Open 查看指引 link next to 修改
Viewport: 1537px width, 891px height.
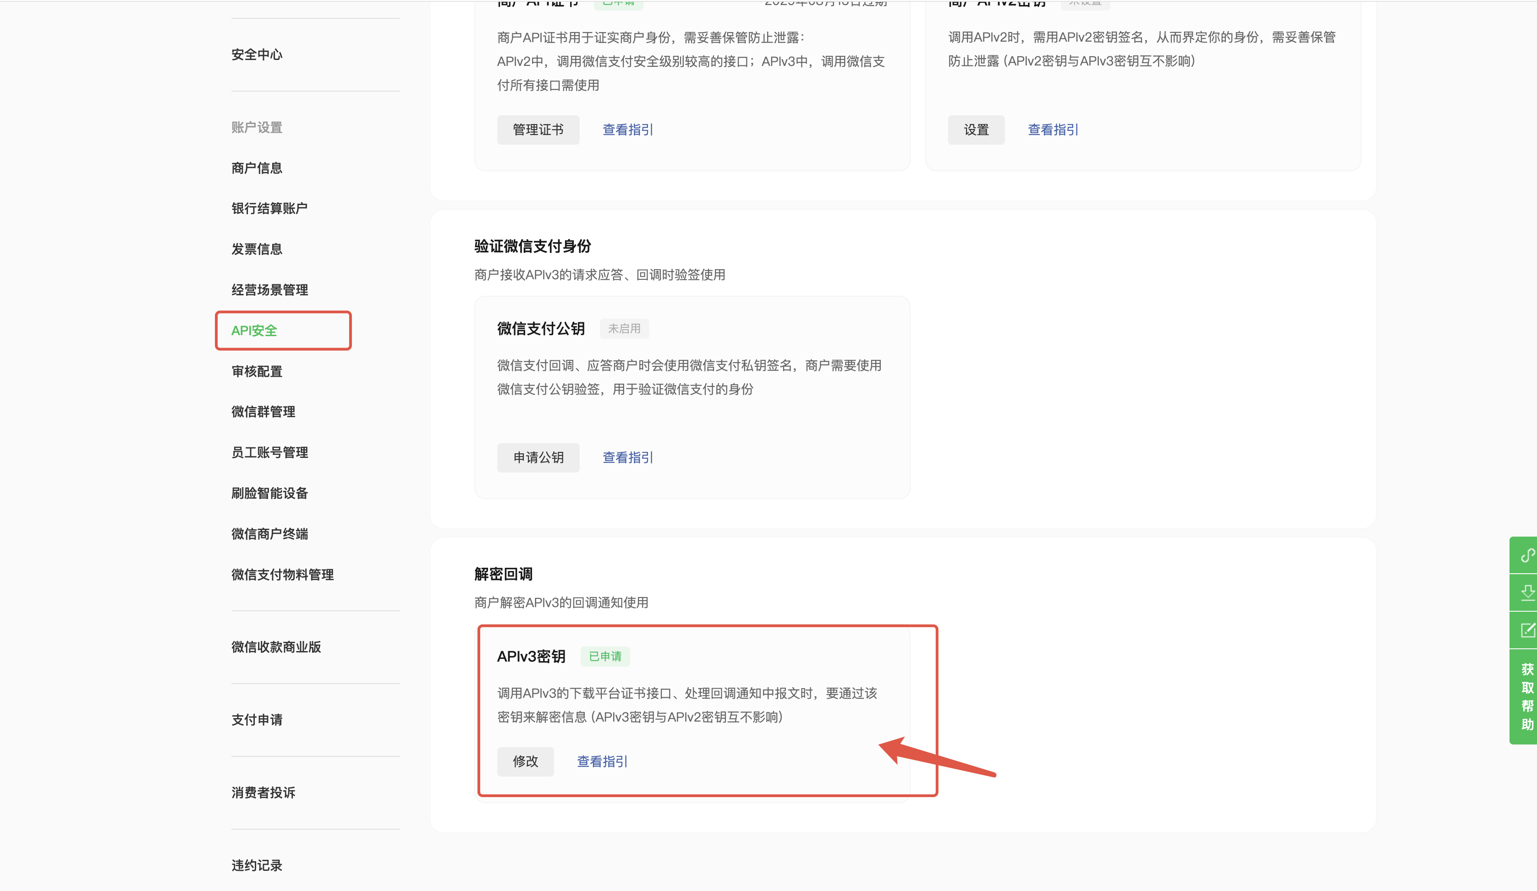pyautogui.click(x=602, y=762)
